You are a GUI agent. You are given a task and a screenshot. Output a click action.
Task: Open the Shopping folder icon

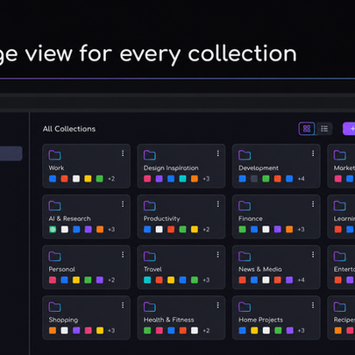(54, 307)
